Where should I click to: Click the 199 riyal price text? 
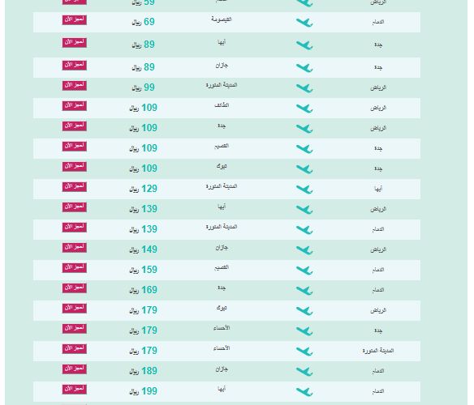point(143,391)
